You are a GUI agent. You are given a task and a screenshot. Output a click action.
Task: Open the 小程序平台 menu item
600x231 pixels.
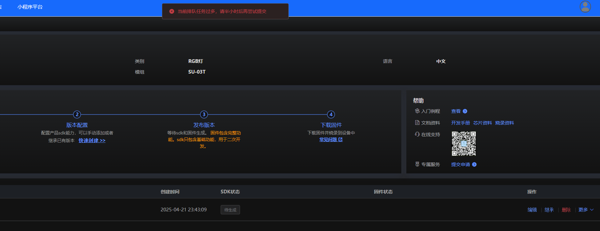(30, 7)
